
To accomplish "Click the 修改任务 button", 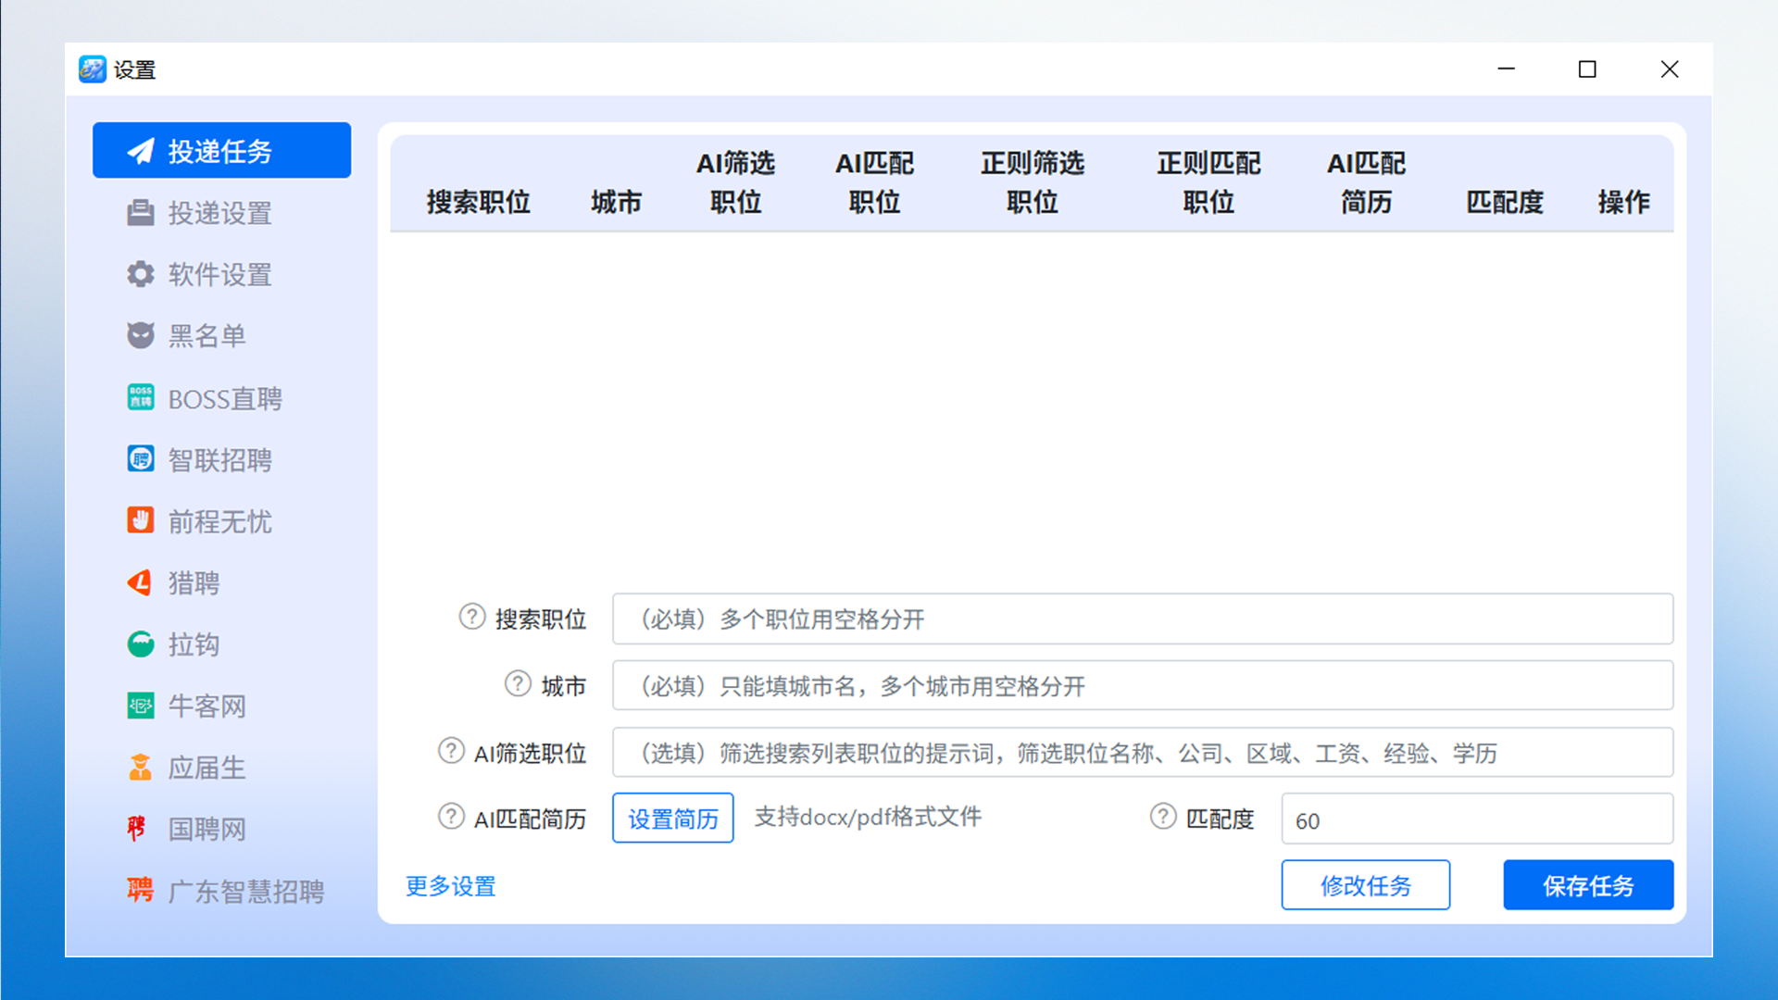I will pyautogui.click(x=1365, y=885).
